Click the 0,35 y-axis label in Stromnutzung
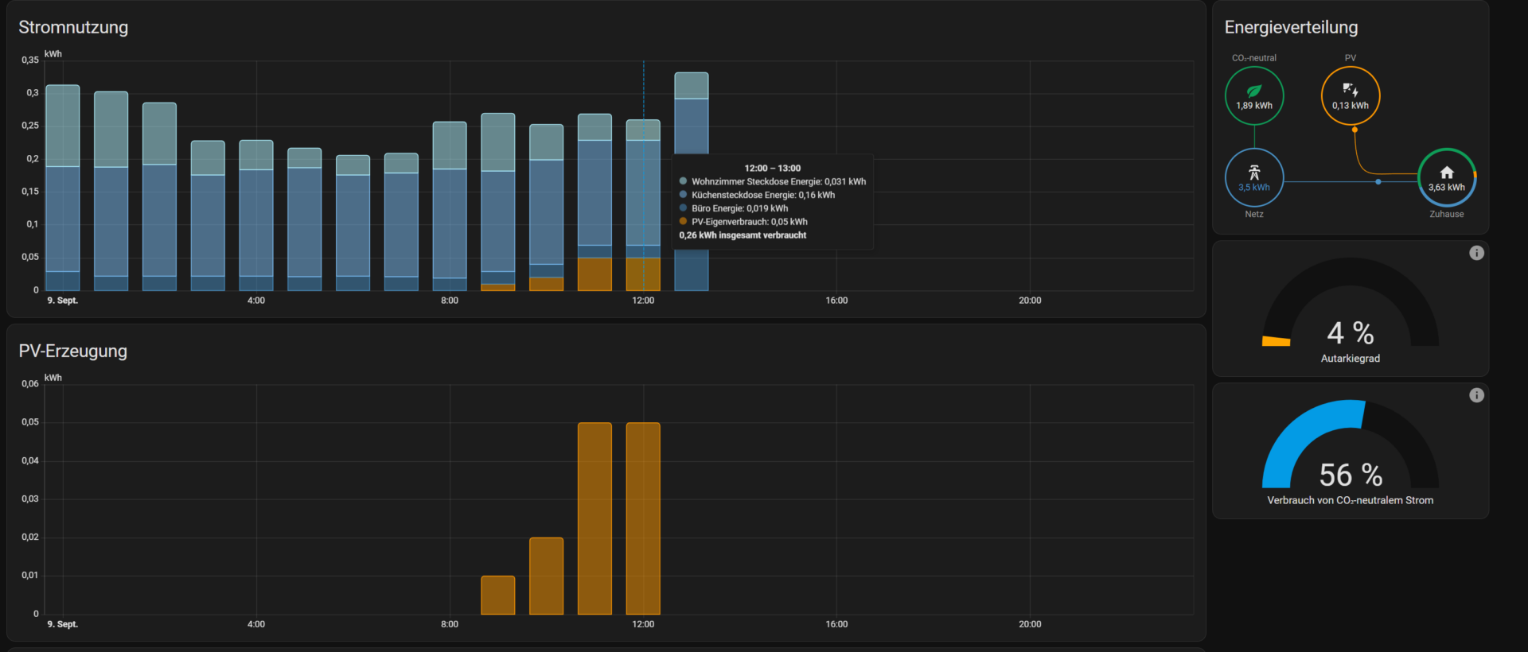 point(30,60)
